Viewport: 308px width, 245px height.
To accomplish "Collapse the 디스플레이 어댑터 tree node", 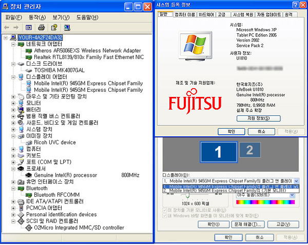I will [13, 77].
